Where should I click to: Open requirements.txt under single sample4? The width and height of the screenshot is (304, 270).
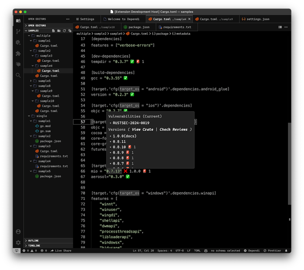pos(54,166)
